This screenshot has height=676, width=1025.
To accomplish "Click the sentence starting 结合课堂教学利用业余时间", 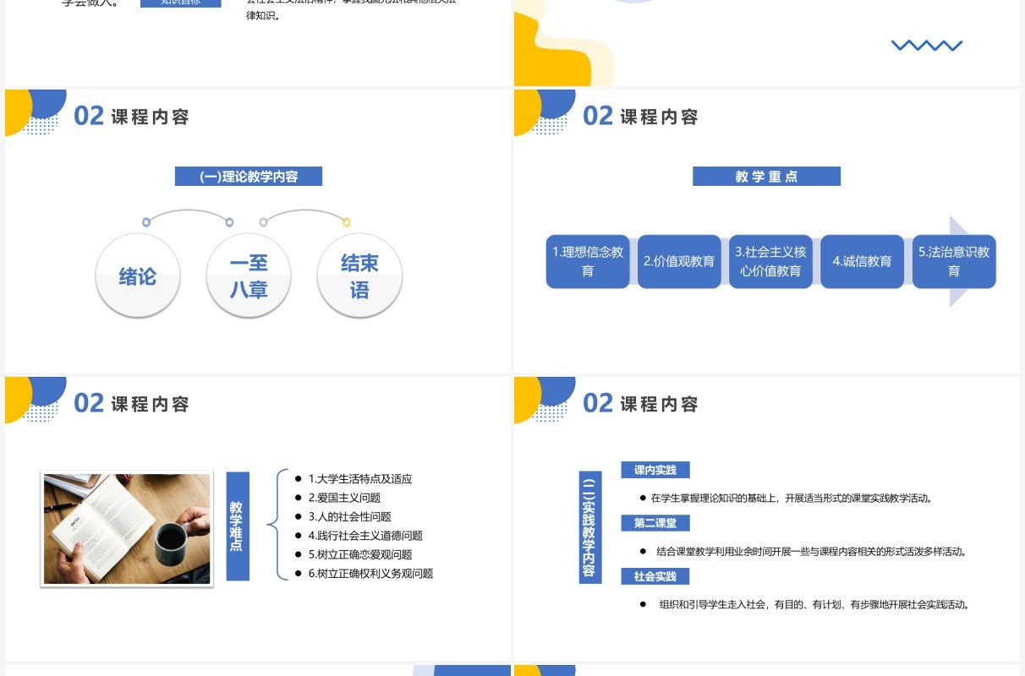I will click(811, 551).
